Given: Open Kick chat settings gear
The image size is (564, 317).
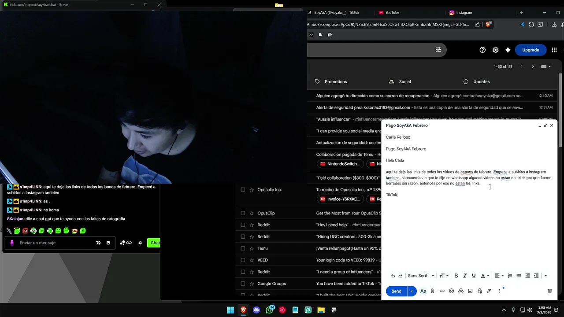Looking at the screenshot, I should (x=140, y=243).
